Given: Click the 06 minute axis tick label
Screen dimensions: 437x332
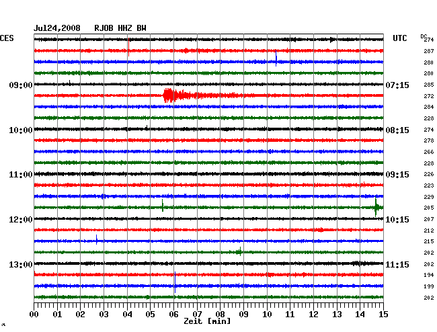Looking at the screenshot, I should (173, 315).
